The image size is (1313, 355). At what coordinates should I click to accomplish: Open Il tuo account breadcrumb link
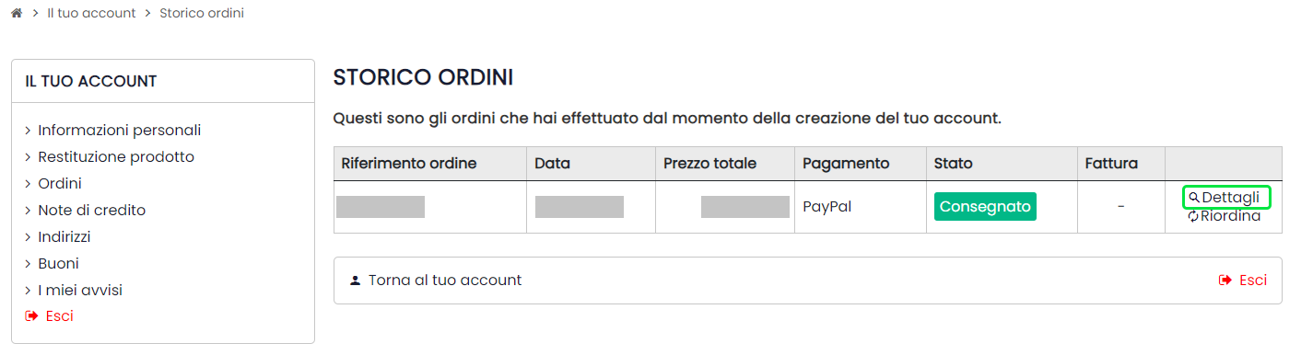91,14
